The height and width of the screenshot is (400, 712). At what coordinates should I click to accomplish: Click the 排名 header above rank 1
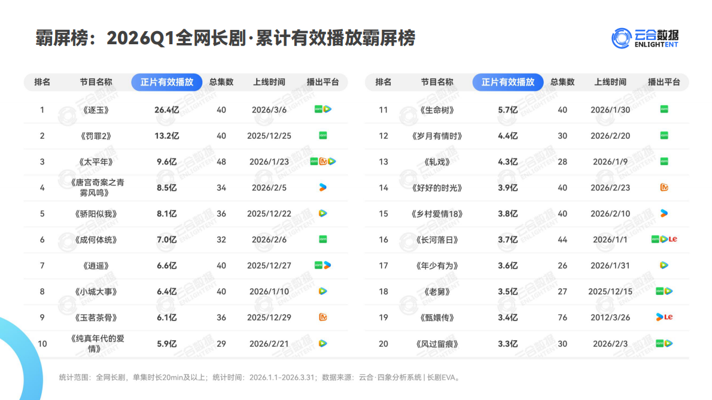[x=42, y=82]
